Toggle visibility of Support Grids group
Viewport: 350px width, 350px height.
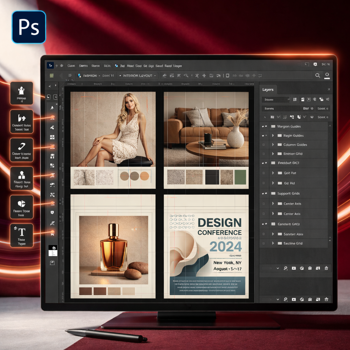[x=264, y=193]
